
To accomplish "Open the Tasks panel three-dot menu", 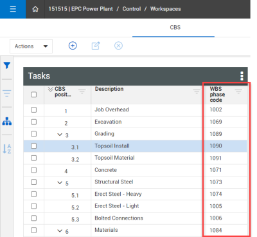I will [242, 76].
